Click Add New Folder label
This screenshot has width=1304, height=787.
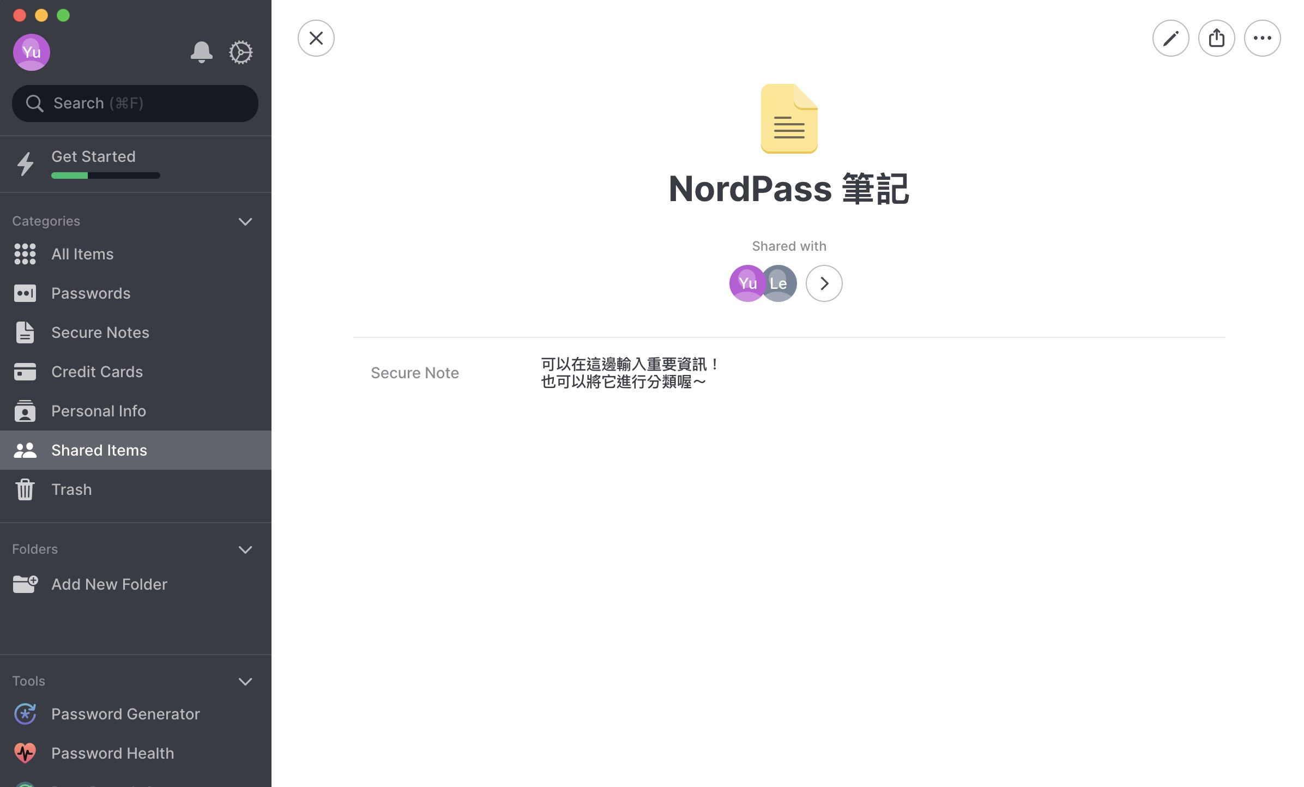109,584
